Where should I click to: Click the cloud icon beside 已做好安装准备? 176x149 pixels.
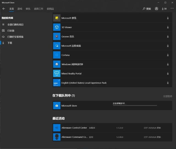pos(3,37)
